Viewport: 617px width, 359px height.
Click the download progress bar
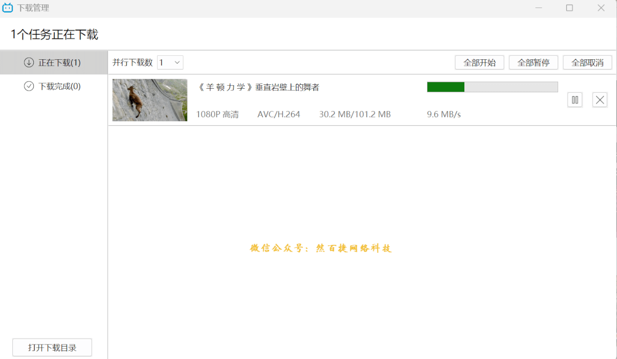click(492, 87)
